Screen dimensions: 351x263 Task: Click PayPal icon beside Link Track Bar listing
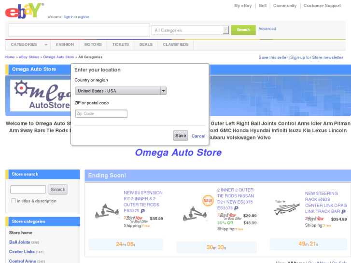click(x=344, y=211)
